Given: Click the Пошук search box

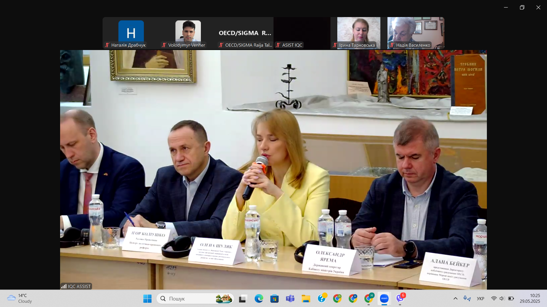Looking at the screenshot, I should 188,298.
